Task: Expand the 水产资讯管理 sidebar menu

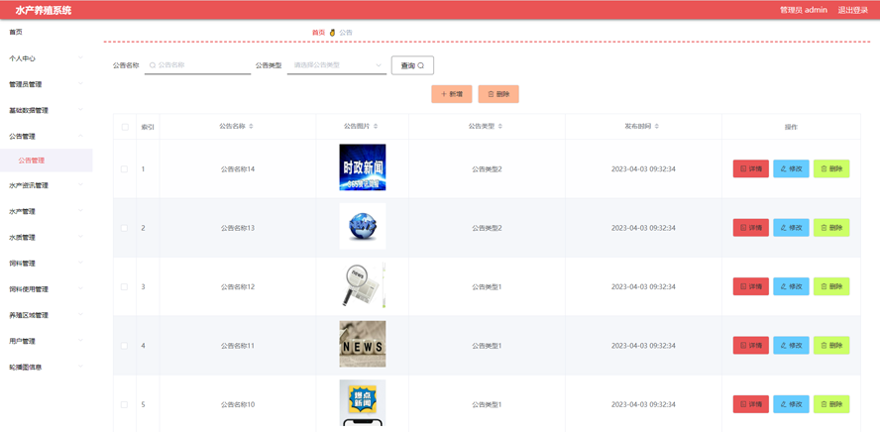Action: click(x=46, y=185)
